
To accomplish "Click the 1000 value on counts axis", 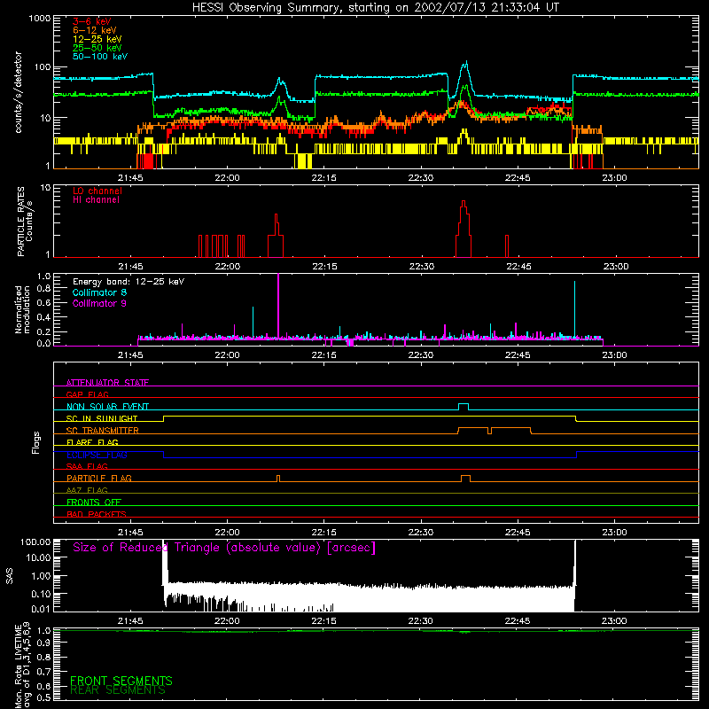I will pos(40,19).
